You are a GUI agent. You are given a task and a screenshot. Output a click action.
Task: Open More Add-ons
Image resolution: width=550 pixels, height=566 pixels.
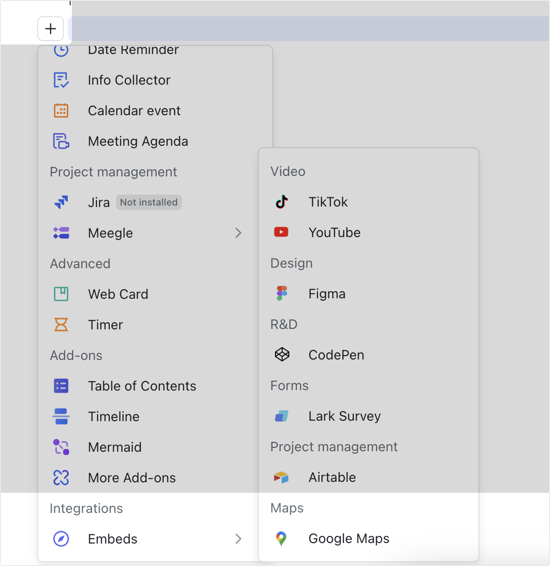coord(132,477)
